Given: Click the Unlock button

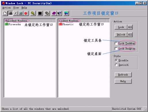Looking at the screenshot, I should 121,35.
